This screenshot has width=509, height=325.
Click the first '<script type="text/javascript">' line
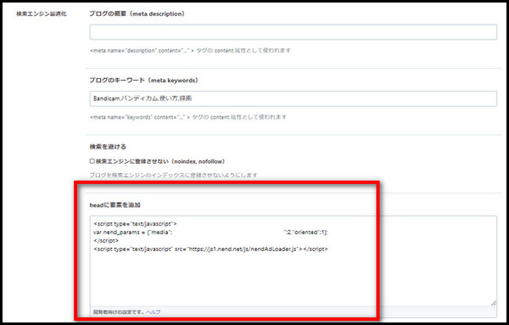click(x=135, y=224)
